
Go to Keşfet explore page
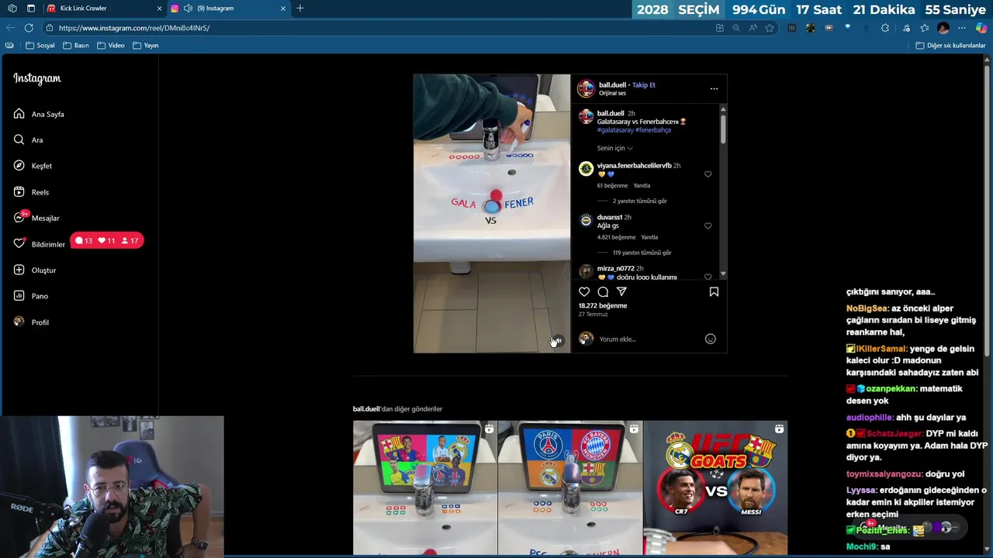[33, 166]
